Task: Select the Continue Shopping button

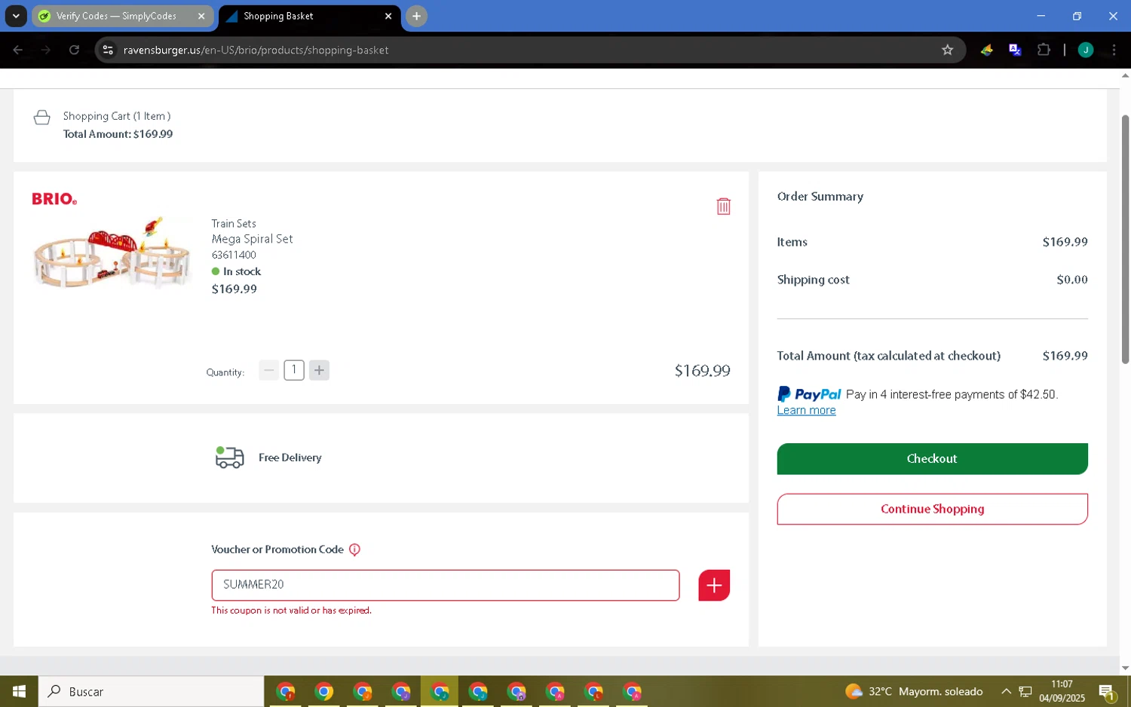Action: tap(932, 510)
